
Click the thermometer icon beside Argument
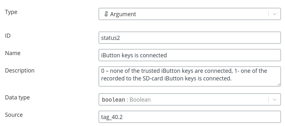coord(106,14)
